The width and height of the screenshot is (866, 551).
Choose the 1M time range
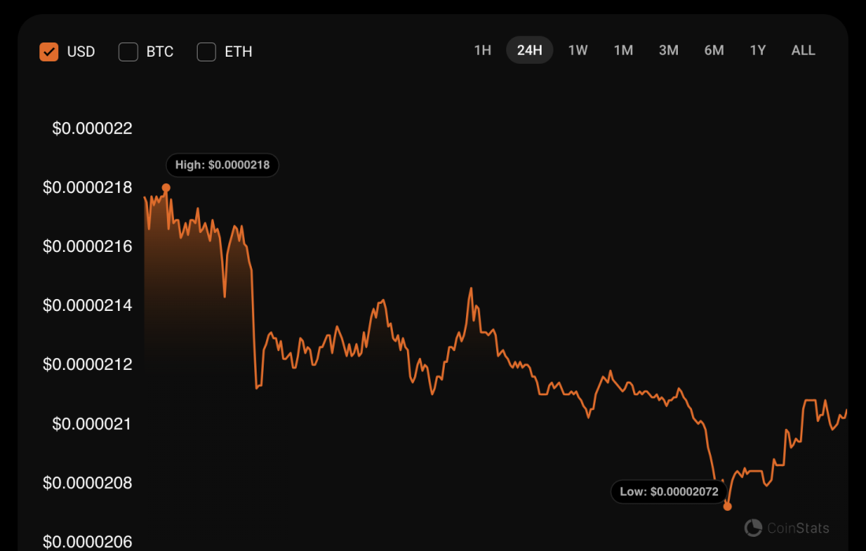pyautogui.click(x=623, y=50)
